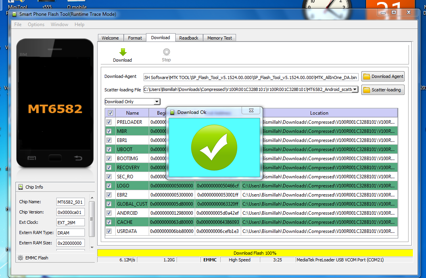Click the LOGO row location path
The image size is (426, 278).
pyautogui.click(x=319, y=185)
